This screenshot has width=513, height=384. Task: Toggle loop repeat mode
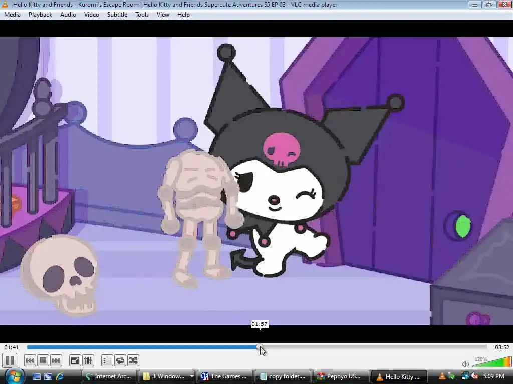click(x=120, y=360)
